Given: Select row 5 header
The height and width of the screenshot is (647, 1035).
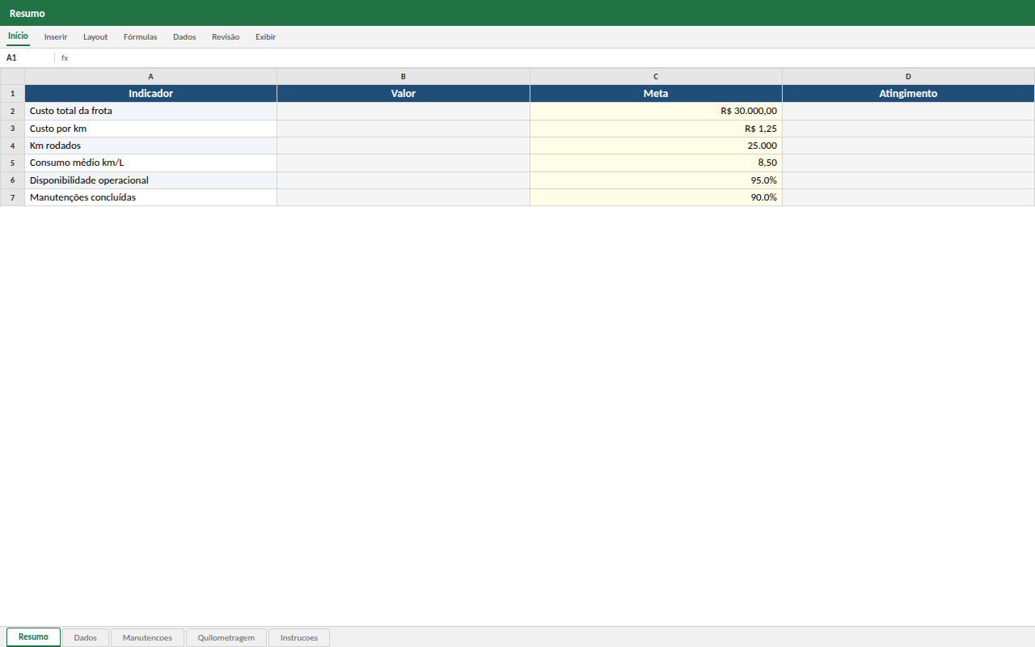Looking at the screenshot, I should [12, 163].
